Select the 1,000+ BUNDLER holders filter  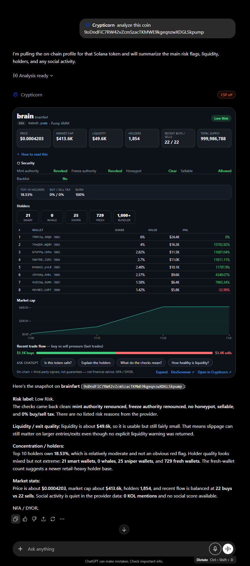[124, 217]
